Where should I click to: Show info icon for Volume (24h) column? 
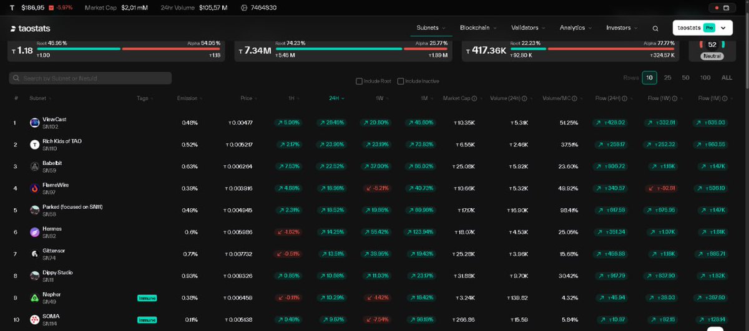tap(524, 98)
